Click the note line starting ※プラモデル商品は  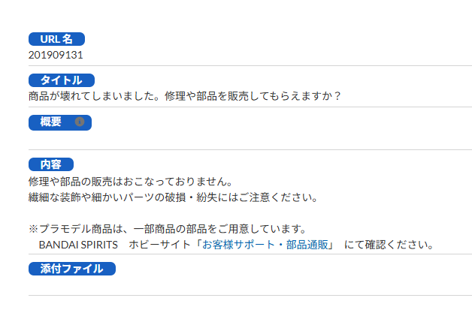pyautogui.click(x=168, y=229)
